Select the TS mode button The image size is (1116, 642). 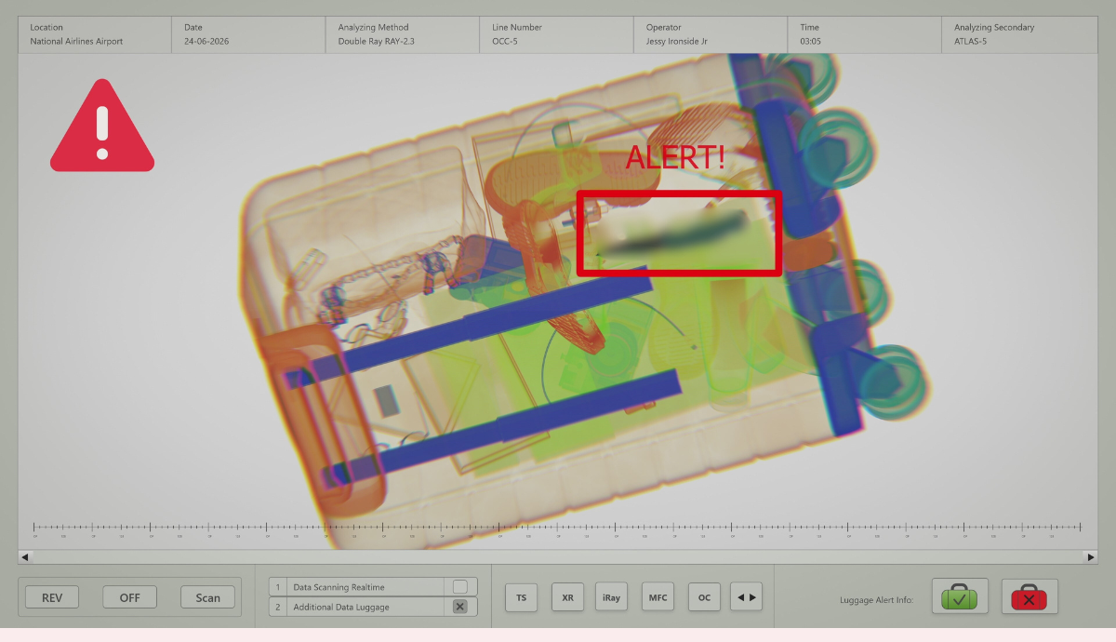click(521, 597)
